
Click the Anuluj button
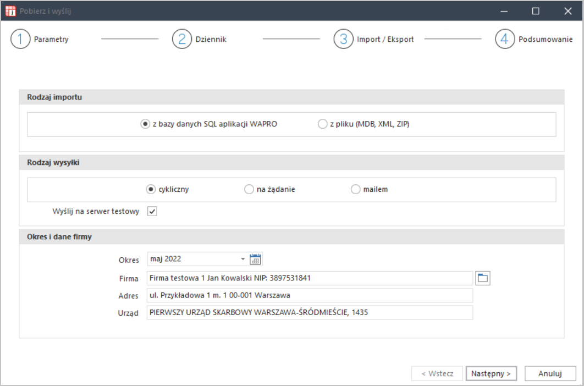(x=549, y=373)
